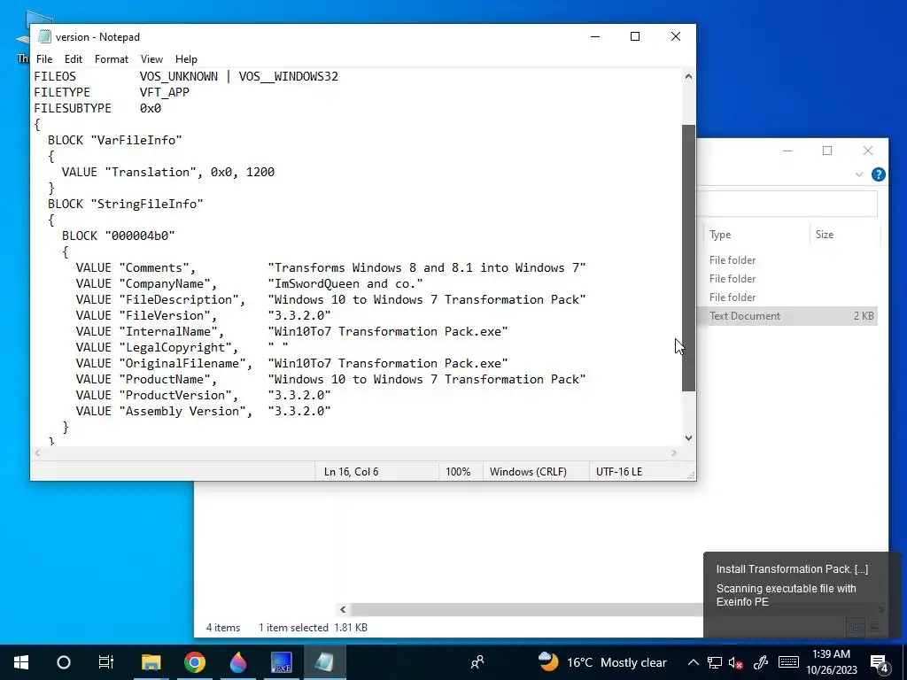The width and height of the screenshot is (907, 680).
Task: Open the File menu in Notepad
Action: (44, 59)
